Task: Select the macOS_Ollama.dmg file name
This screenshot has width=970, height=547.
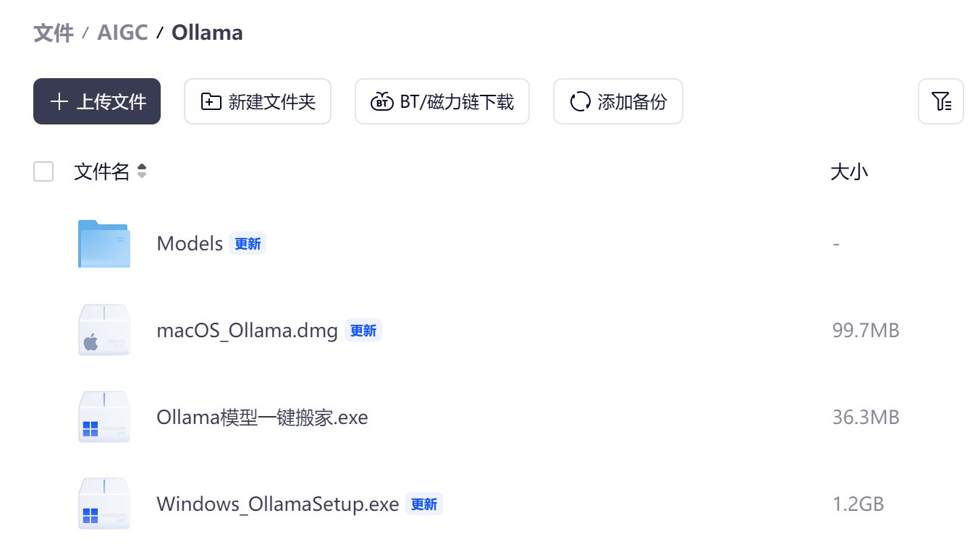Action: pyautogui.click(x=247, y=331)
